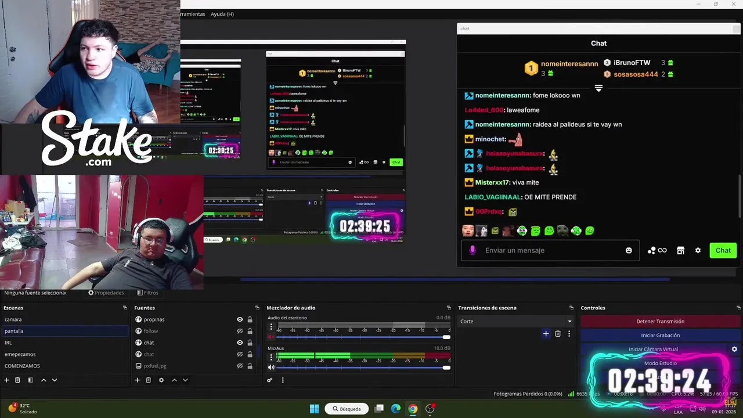Click the green Chat send button
This screenshot has height=418, width=743.
coord(723,250)
